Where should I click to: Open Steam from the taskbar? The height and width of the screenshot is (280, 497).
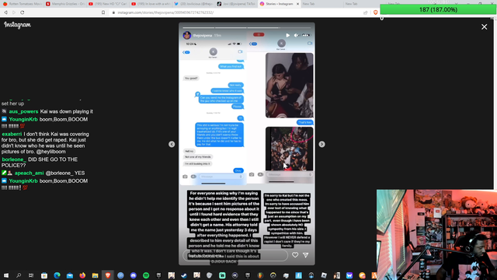pyautogui.click(x=184, y=275)
